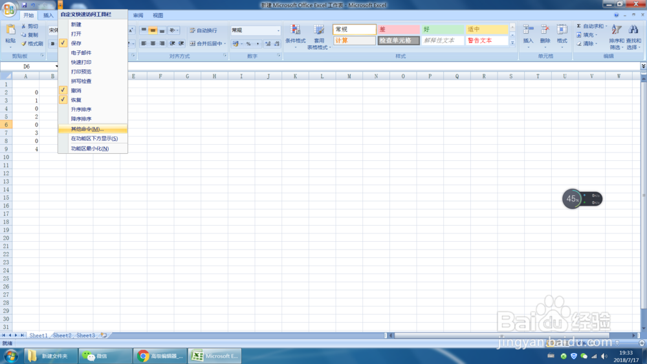This screenshot has width=647, height=364.
Task: Click the comma style icon
Action: (258, 43)
